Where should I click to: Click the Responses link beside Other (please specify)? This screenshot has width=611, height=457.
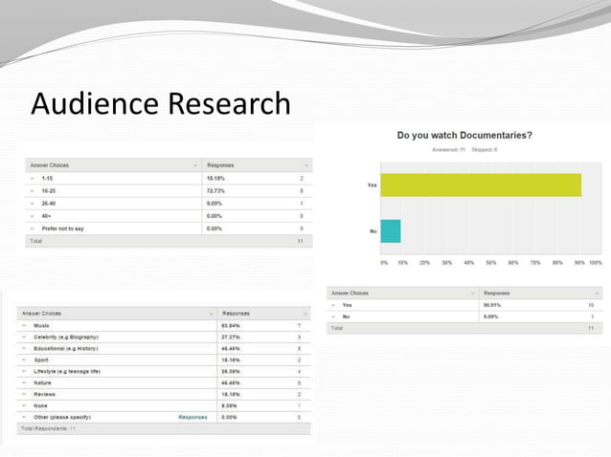192,418
